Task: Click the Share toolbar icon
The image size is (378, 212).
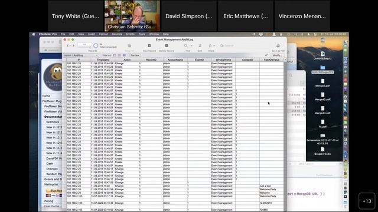Action: click(x=210, y=46)
